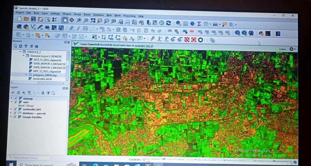Show the 1 more messages button
The height and width of the screenshot is (166, 311).
282,49
